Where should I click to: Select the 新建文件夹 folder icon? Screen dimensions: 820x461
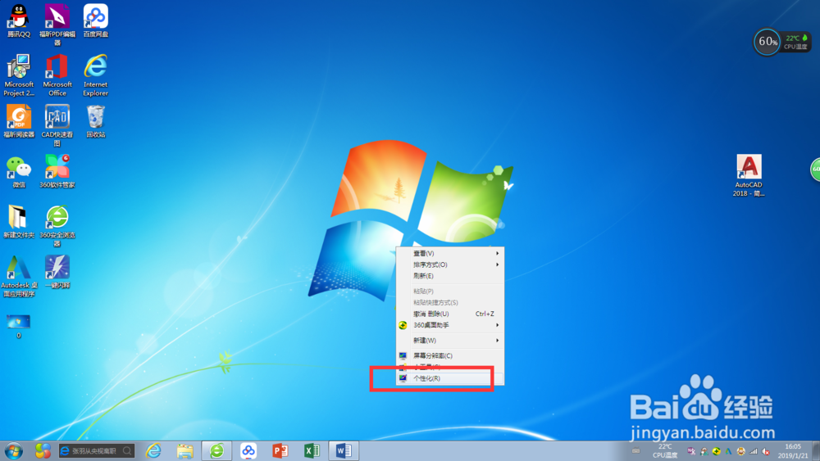click(x=19, y=221)
